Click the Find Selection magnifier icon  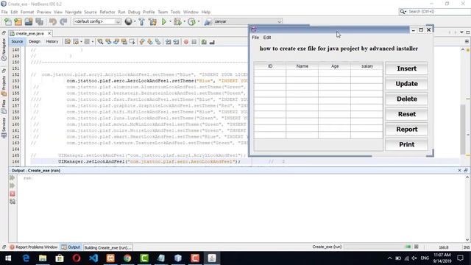pyautogui.click(x=100, y=42)
